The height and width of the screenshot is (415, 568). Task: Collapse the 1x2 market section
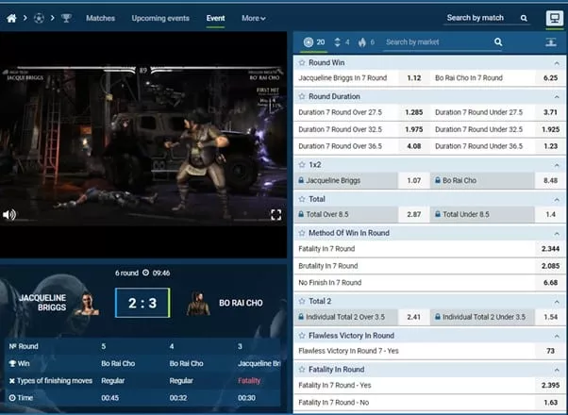(x=559, y=163)
